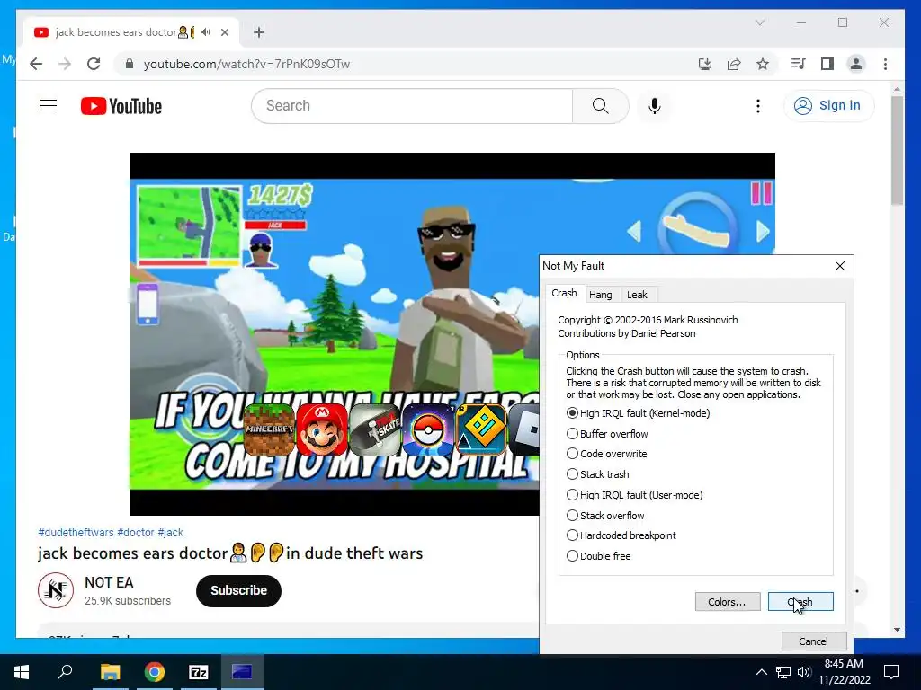Select the Stack trash option
Image resolution: width=921 pixels, height=690 pixels.
click(x=597, y=474)
